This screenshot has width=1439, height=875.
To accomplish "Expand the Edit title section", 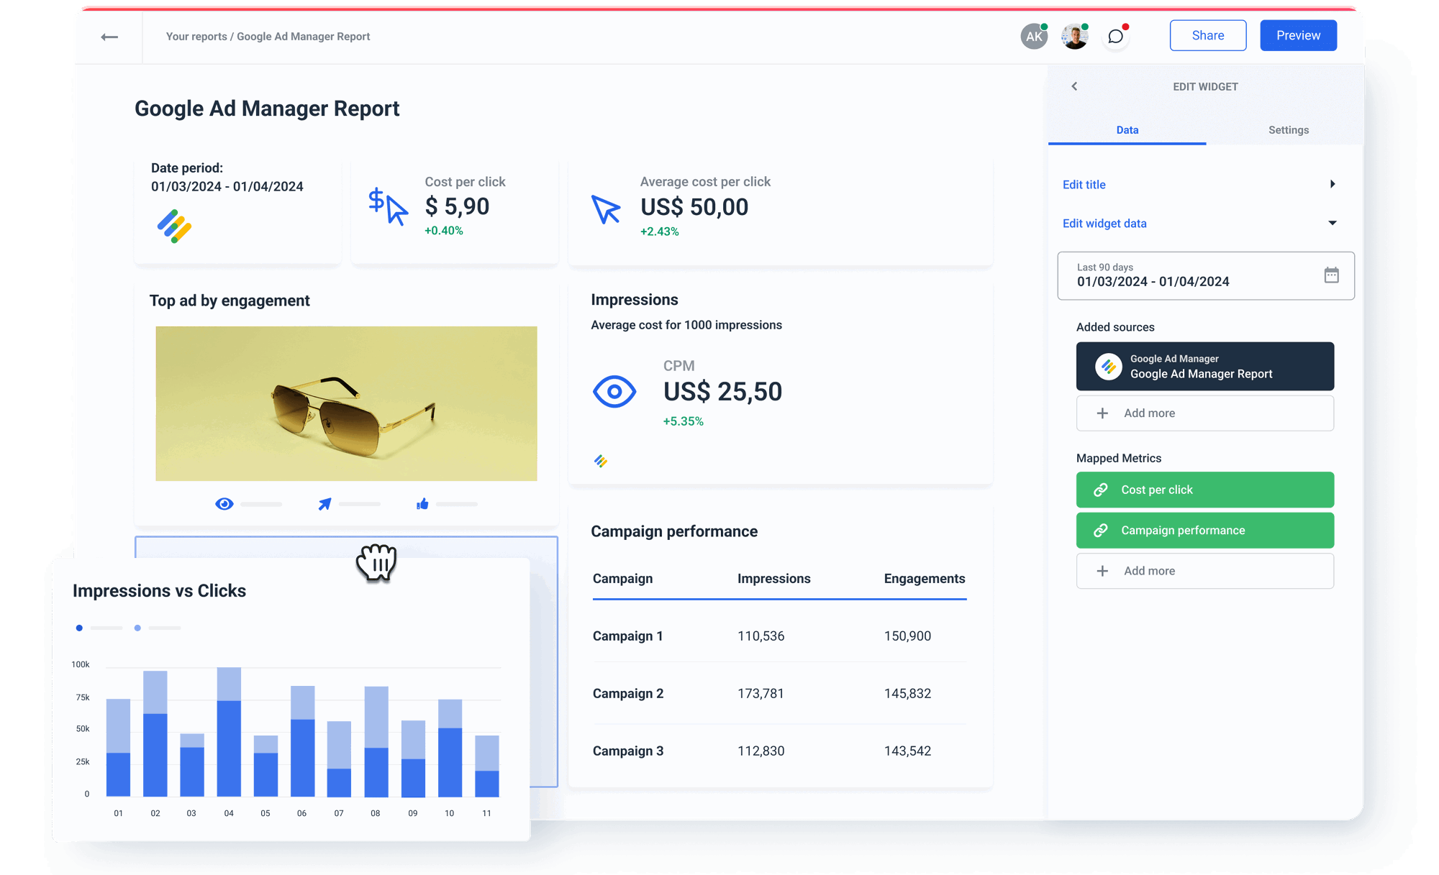I will pos(1334,184).
